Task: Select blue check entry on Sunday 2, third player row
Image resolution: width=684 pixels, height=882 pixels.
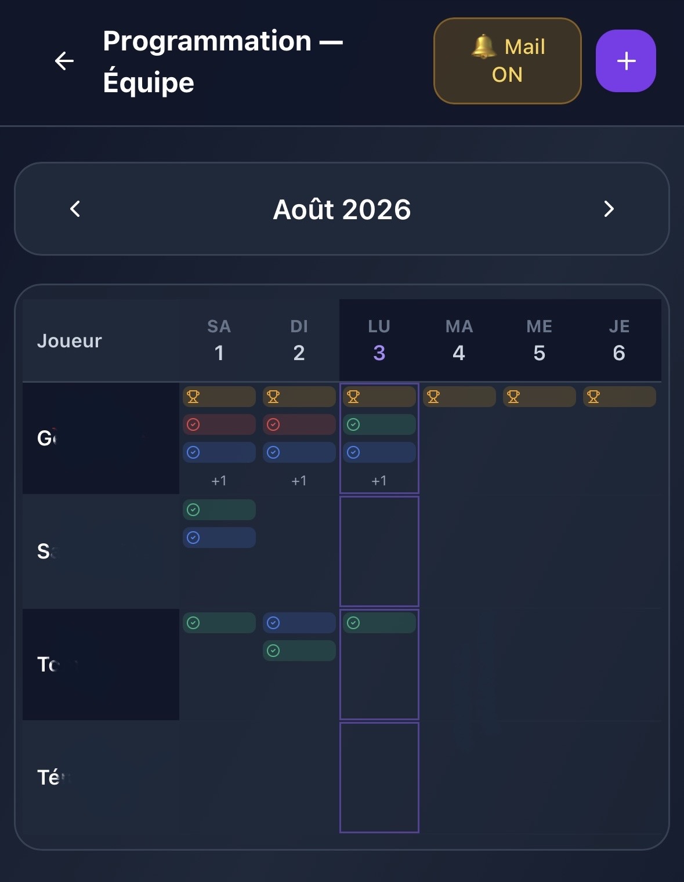Action: pos(299,623)
